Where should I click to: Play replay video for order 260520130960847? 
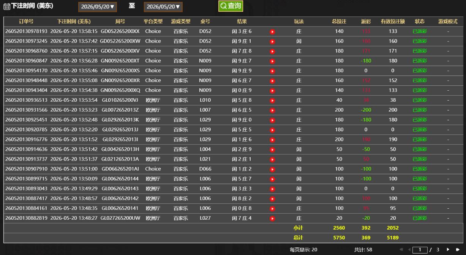(x=272, y=61)
